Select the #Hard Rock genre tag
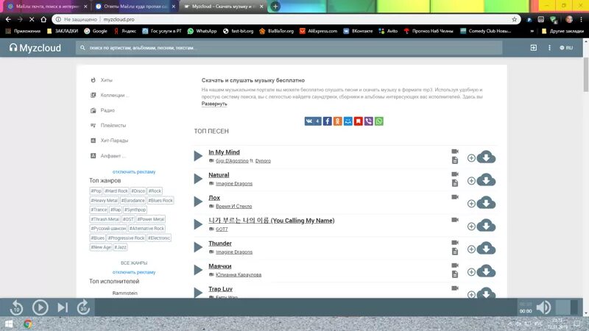 pyautogui.click(x=116, y=191)
